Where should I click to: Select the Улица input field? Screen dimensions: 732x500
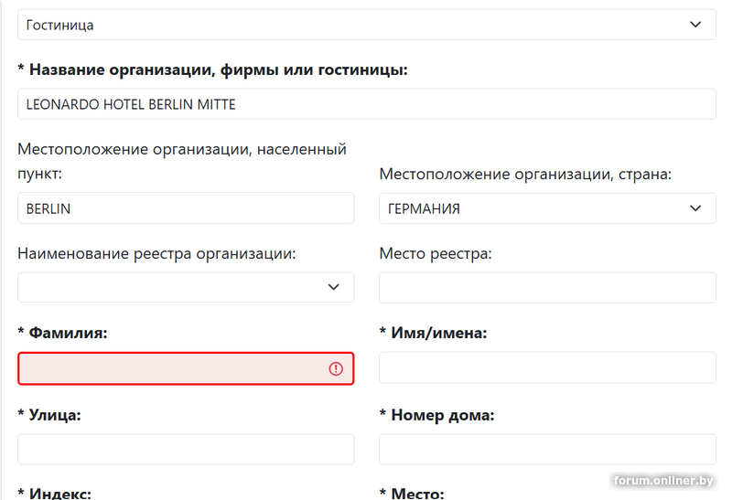click(x=186, y=449)
